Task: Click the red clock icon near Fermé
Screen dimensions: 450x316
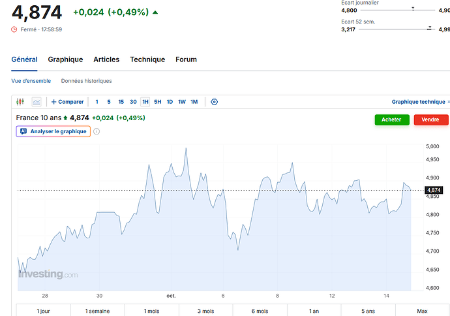Action: [14, 29]
